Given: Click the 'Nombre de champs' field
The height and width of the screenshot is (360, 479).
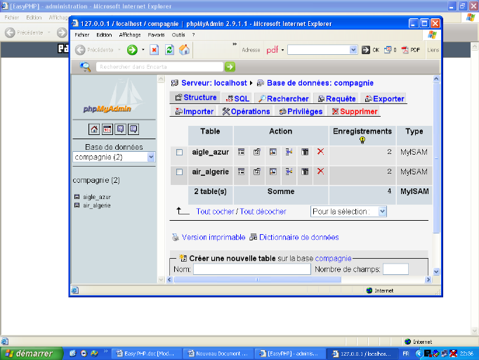Looking at the screenshot, I should (x=395, y=269).
